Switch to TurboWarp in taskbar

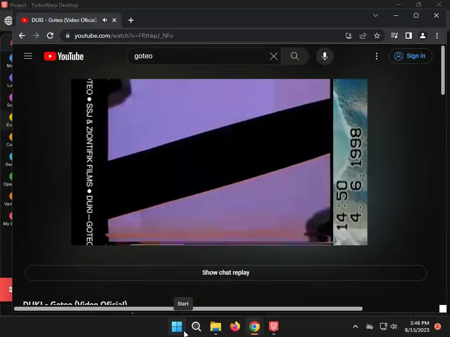tap(273, 326)
